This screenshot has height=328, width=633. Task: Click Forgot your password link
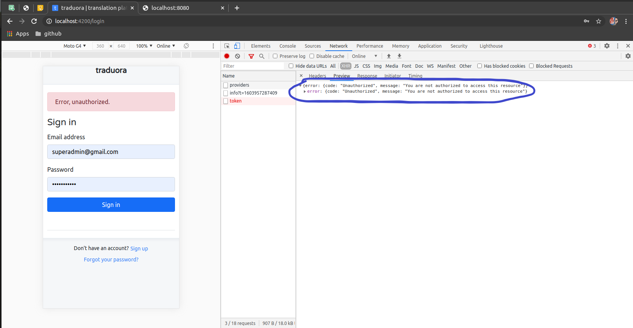pyautogui.click(x=111, y=260)
